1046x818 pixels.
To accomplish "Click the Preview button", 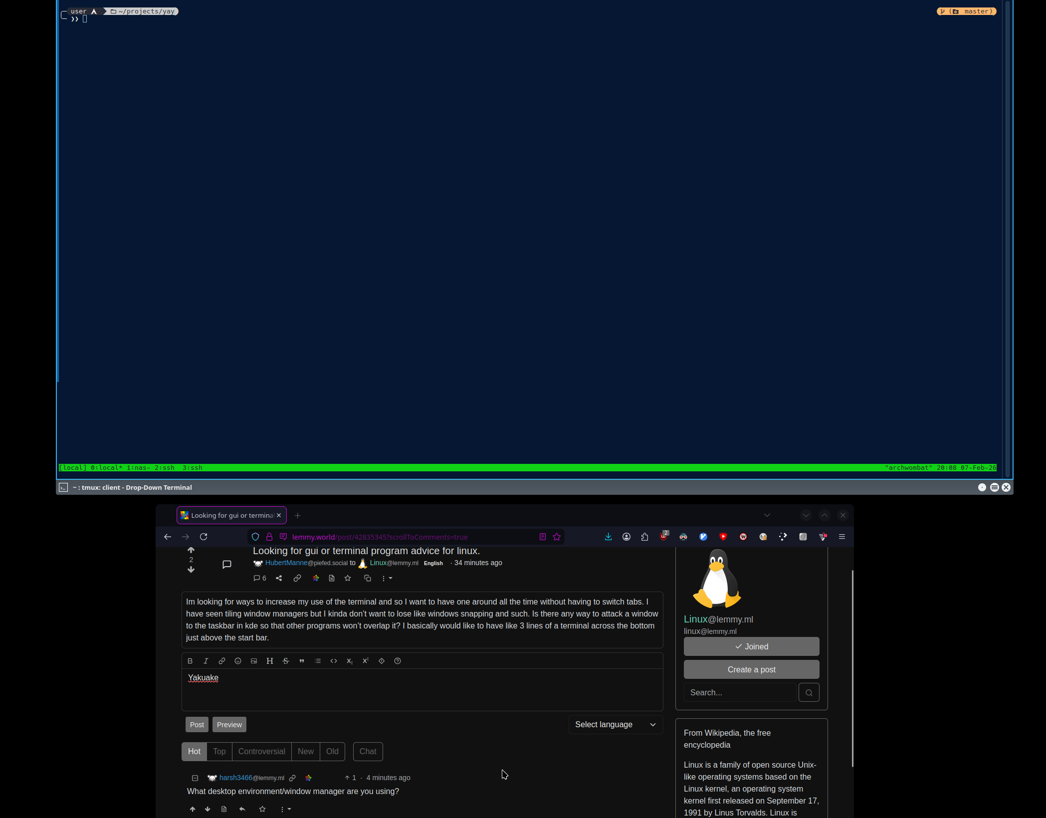I will point(229,724).
